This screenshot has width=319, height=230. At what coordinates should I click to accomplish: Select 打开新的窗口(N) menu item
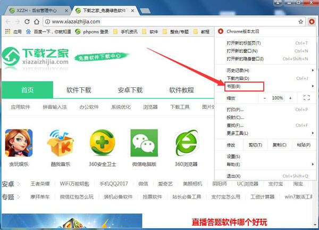click(x=265, y=51)
